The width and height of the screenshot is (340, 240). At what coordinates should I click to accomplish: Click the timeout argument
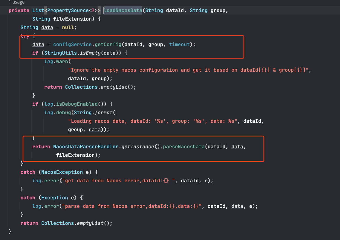pyautogui.click(x=179, y=44)
